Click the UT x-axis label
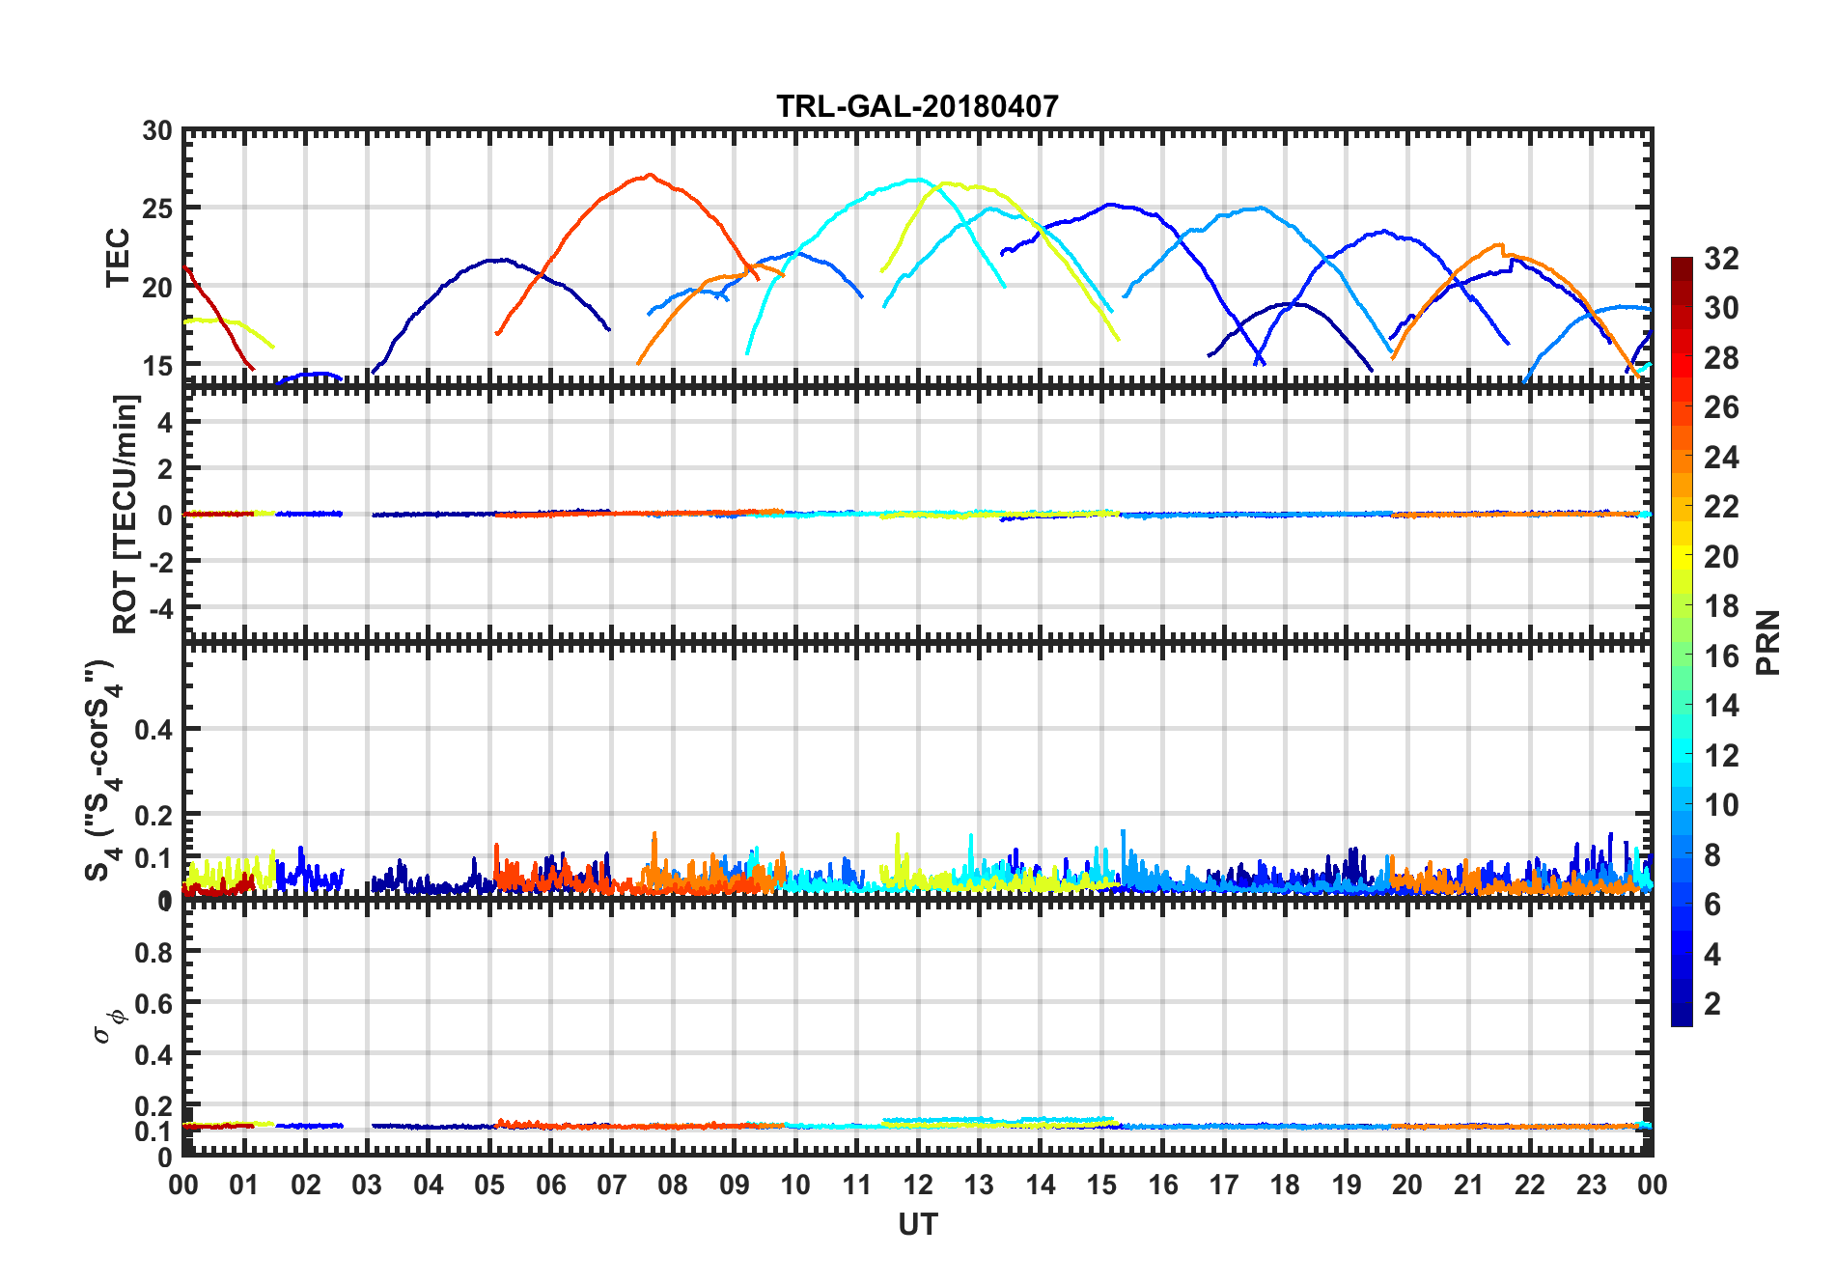 point(918,1224)
